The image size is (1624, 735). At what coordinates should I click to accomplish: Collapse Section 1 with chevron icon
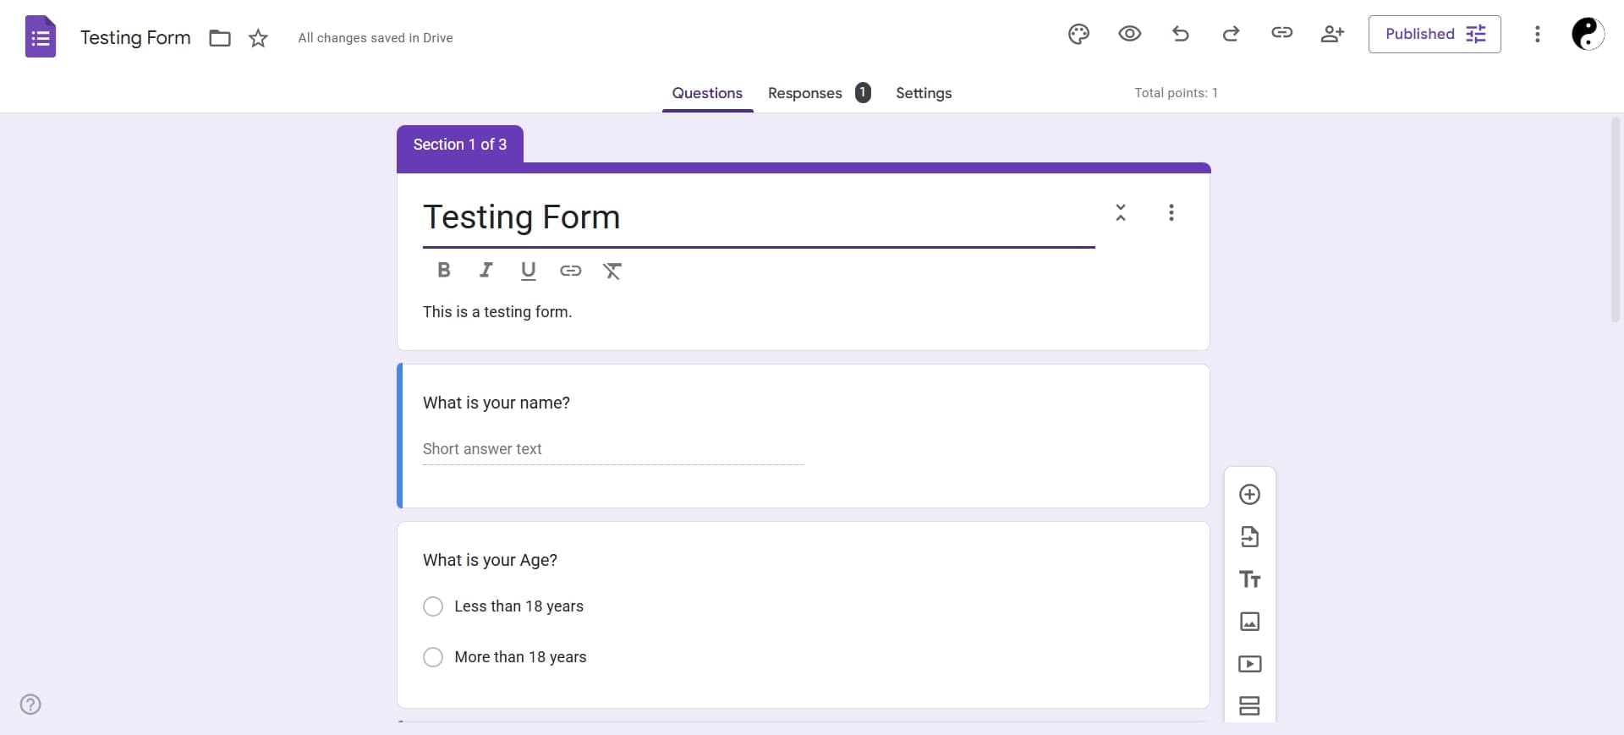(1121, 212)
